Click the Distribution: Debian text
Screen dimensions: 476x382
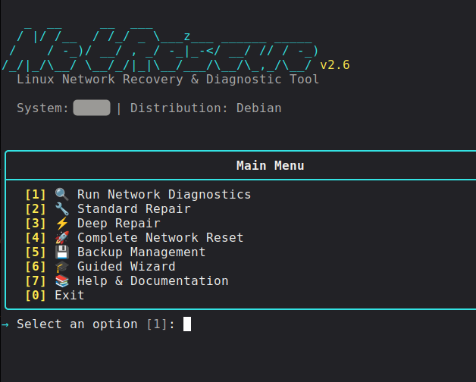coord(206,108)
